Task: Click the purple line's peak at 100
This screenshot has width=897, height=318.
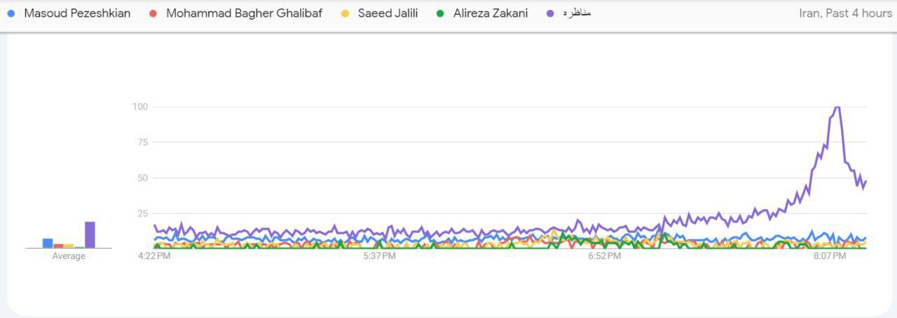Action: [x=837, y=107]
